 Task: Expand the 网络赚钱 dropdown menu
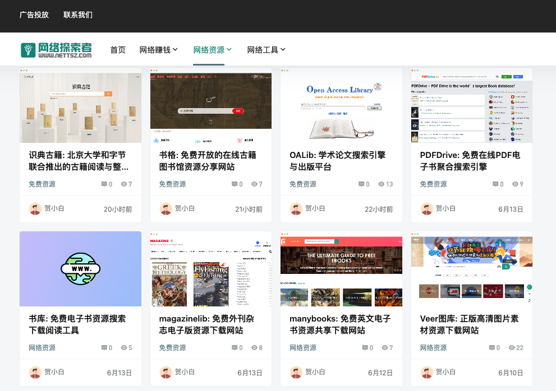point(159,50)
